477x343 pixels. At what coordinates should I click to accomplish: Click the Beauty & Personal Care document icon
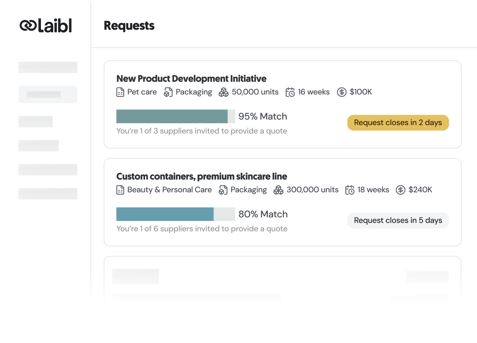(120, 190)
